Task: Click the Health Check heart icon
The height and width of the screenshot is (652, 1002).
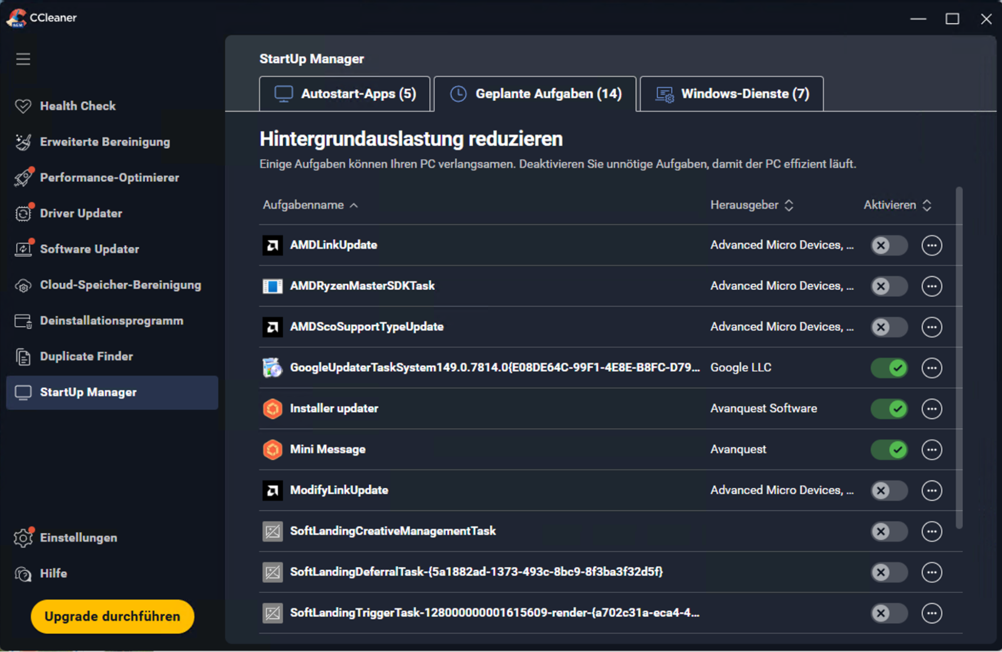Action: click(x=23, y=106)
